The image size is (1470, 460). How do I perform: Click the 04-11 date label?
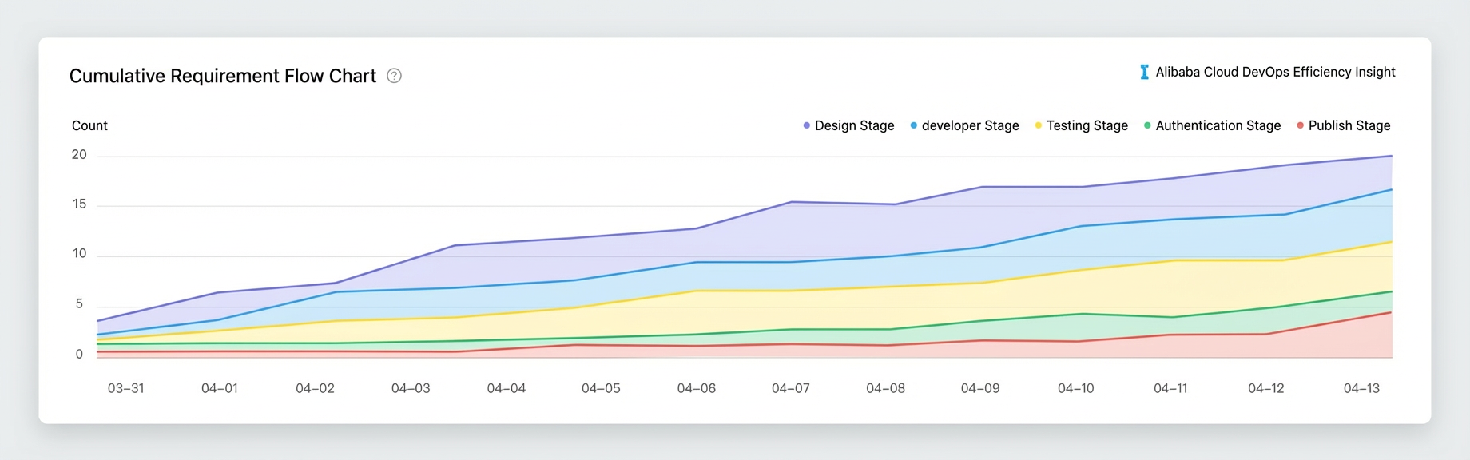coord(1170,388)
